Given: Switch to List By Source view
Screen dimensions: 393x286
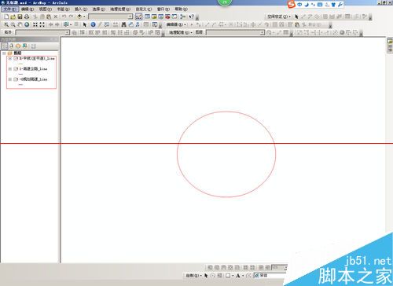Looking at the screenshot, I should point(11,46).
